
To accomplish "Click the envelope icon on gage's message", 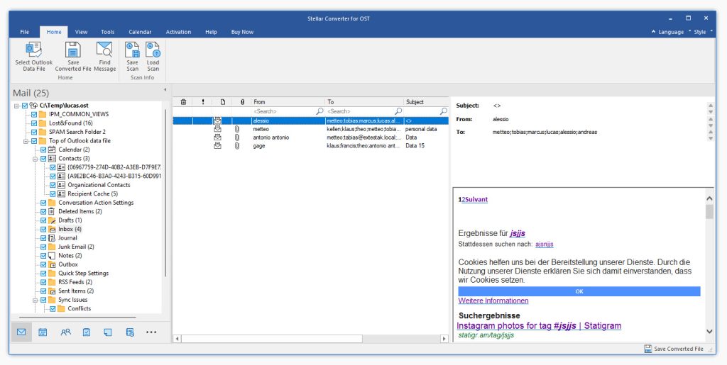I will click(x=217, y=146).
